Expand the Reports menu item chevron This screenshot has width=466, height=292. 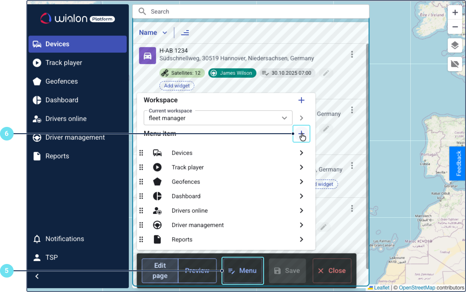(301, 239)
